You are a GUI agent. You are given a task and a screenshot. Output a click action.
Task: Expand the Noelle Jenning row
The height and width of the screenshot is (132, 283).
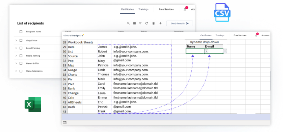tap(16, 56)
